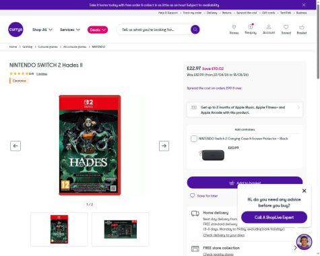The image size is (320, 256).
Task: Expand the Shop All menu
Action: tap(42, 30)
